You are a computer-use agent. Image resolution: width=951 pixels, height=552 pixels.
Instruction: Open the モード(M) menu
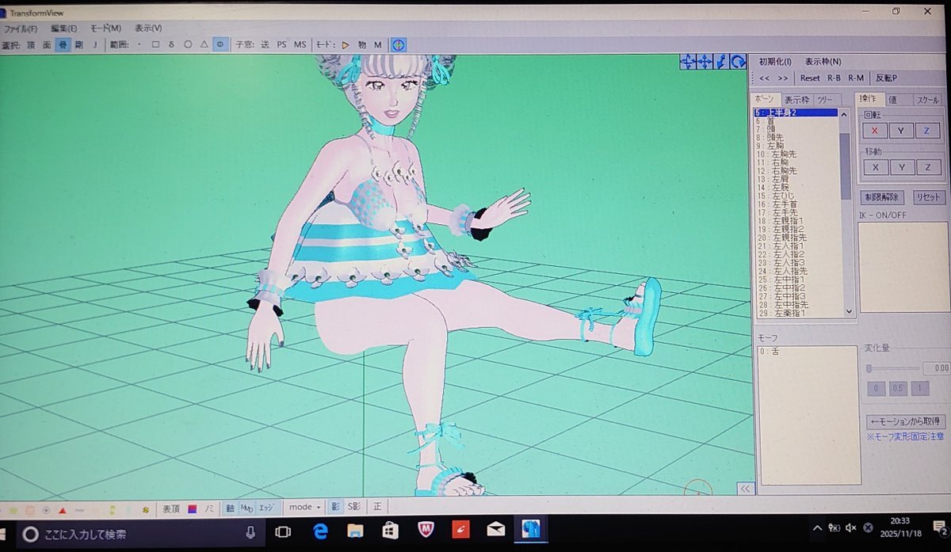coord(105,28)
